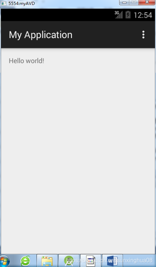156x267 pixels.
Task: Tap the 3G signal strength icon
Action: [x=118, y=15]
